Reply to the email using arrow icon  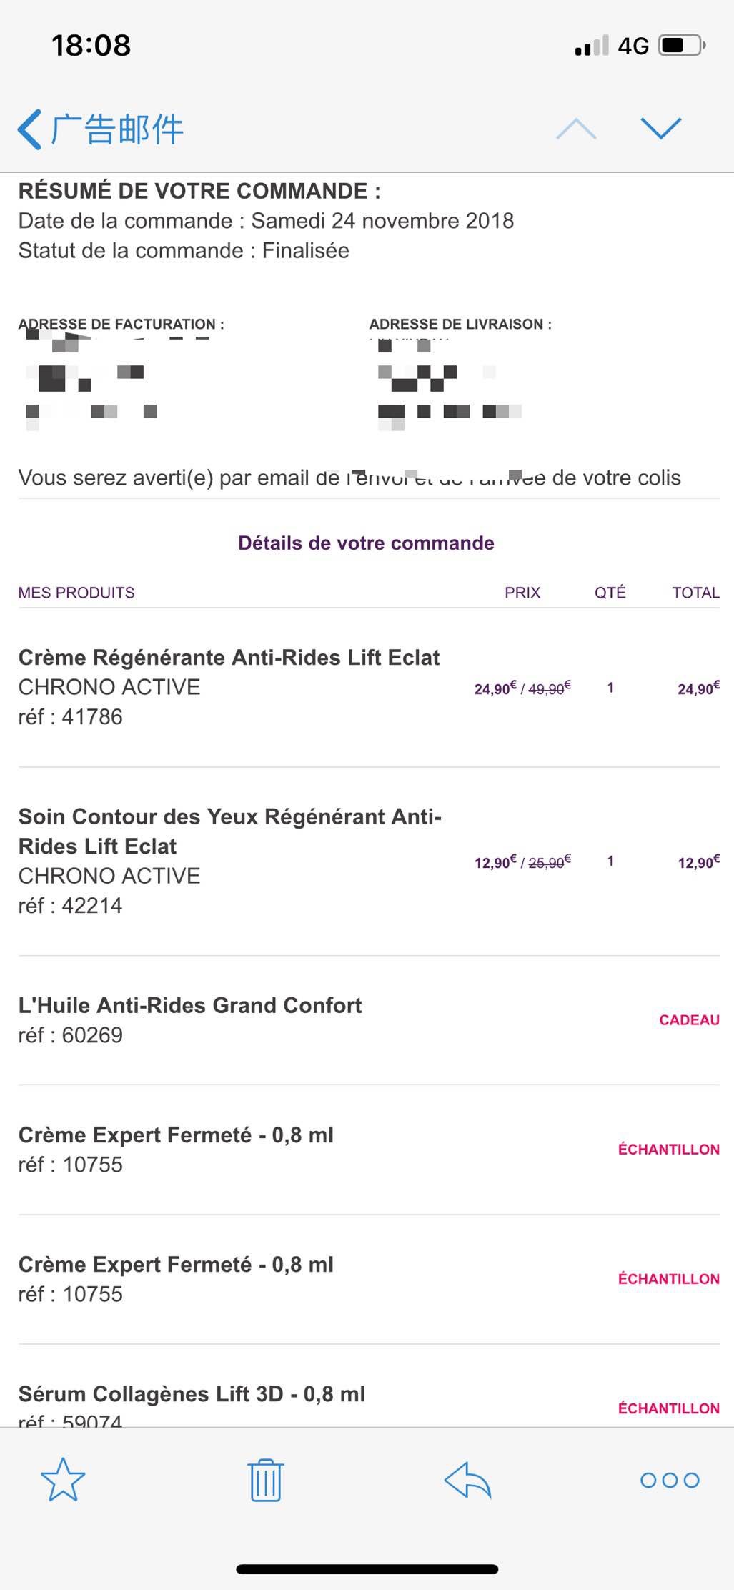[x=467, y=1480]
